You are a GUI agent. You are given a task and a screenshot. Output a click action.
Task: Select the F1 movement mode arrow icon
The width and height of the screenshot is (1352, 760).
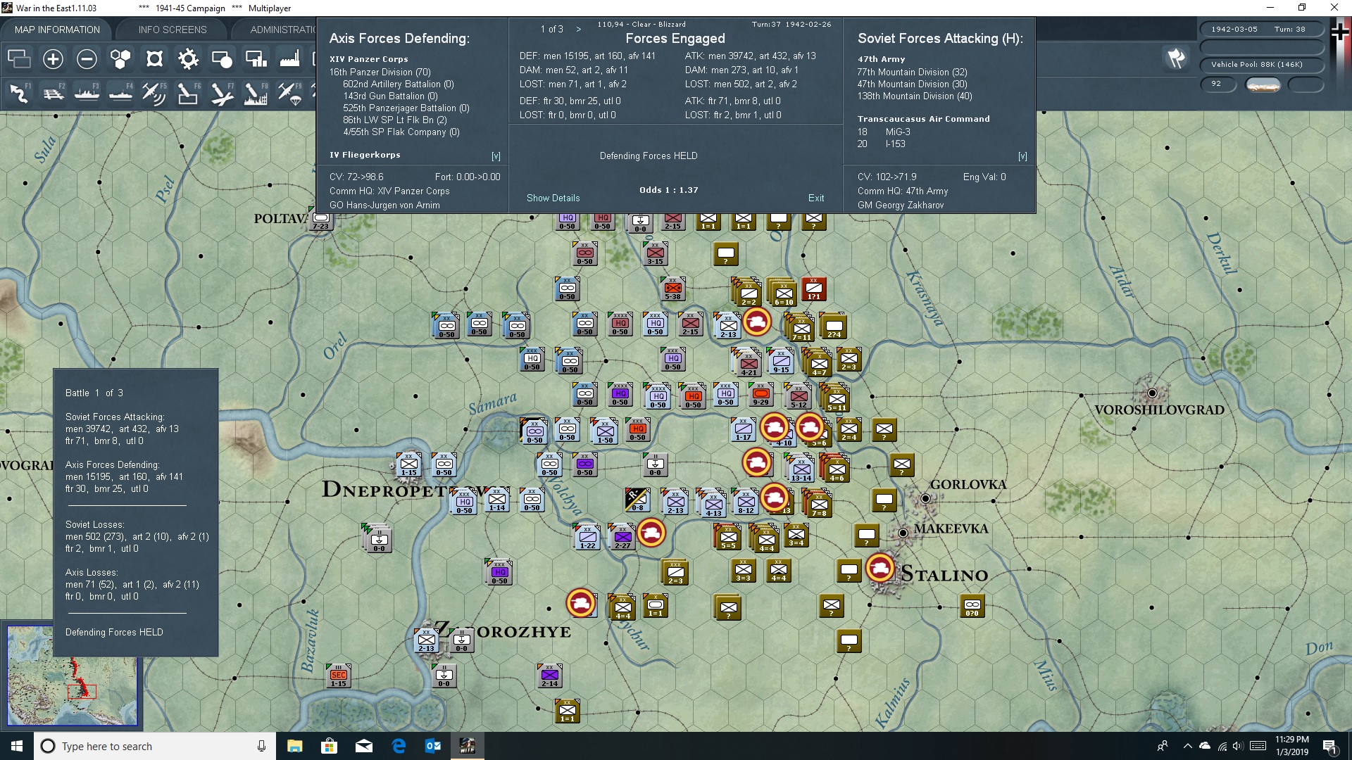pyautogui.click(x=19, y=93)
